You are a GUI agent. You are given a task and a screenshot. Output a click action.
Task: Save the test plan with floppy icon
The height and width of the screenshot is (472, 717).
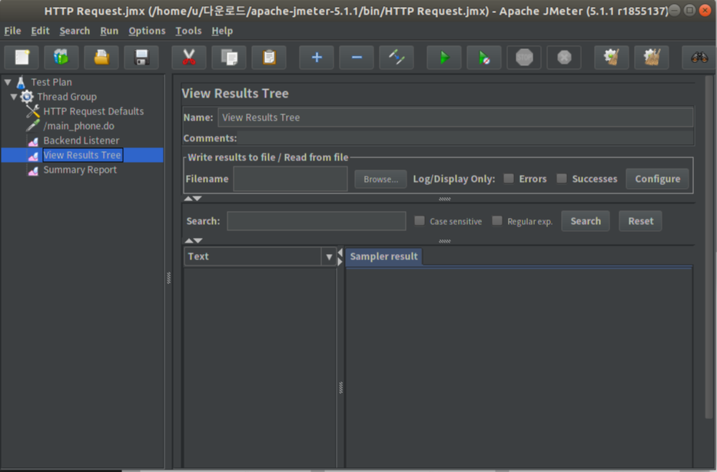click(x=141, y=58)
